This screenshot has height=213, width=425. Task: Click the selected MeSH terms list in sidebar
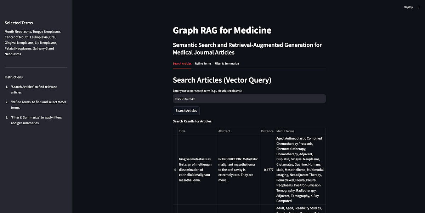pos(34,43)
